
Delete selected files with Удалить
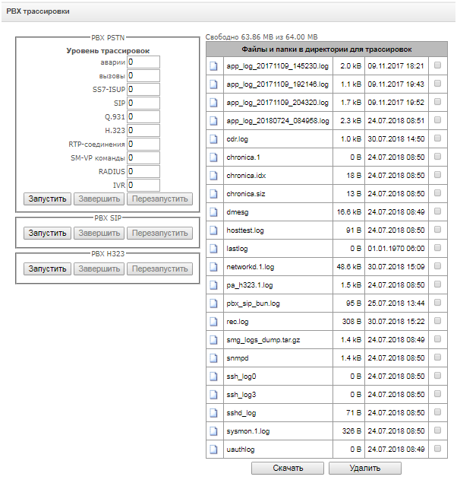(365, 469)
